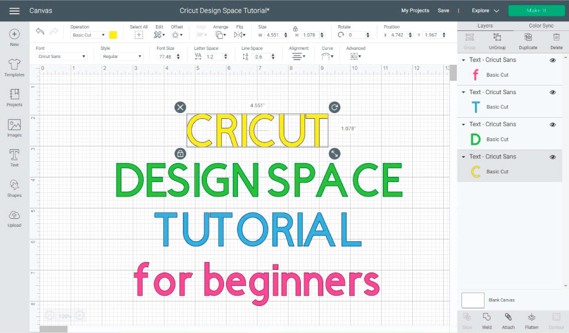Viewport: 569px width, 333px height.
Task: Open the Font dropdown showing Cricut Sans
Action: (x=61, y=56)
